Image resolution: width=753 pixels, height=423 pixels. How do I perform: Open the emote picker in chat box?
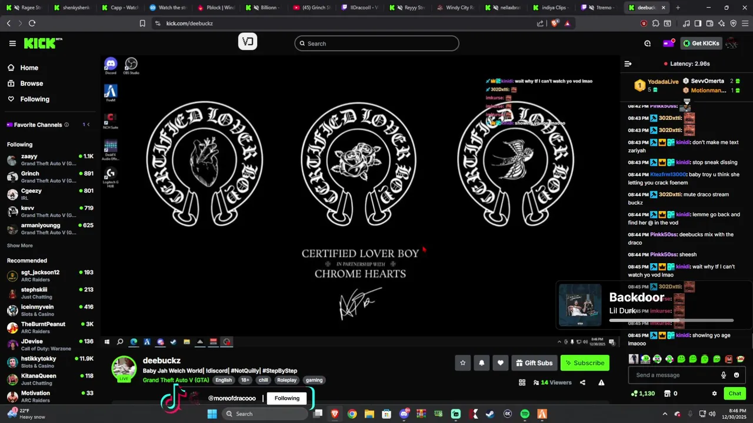736,375
